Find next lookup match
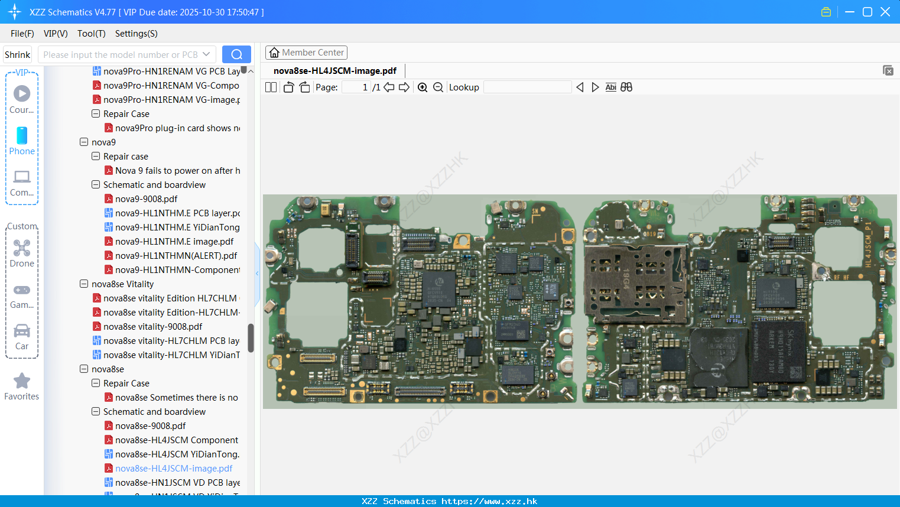 coord(595,87)
